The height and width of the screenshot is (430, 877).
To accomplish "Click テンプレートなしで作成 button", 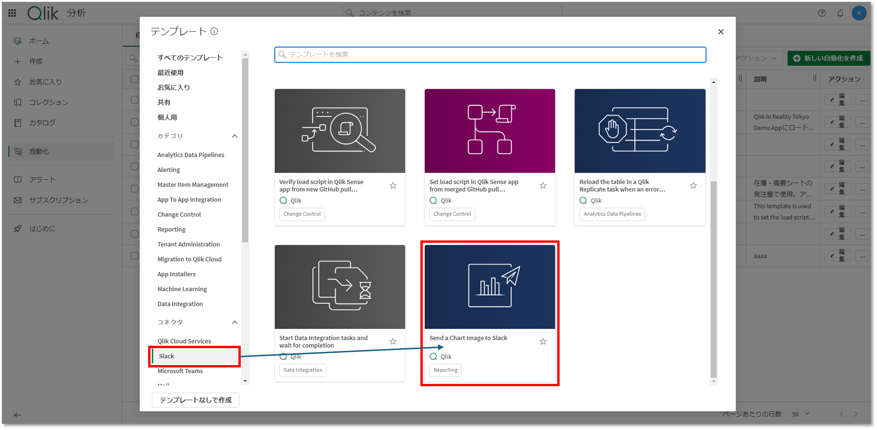I will coord(196,400).
